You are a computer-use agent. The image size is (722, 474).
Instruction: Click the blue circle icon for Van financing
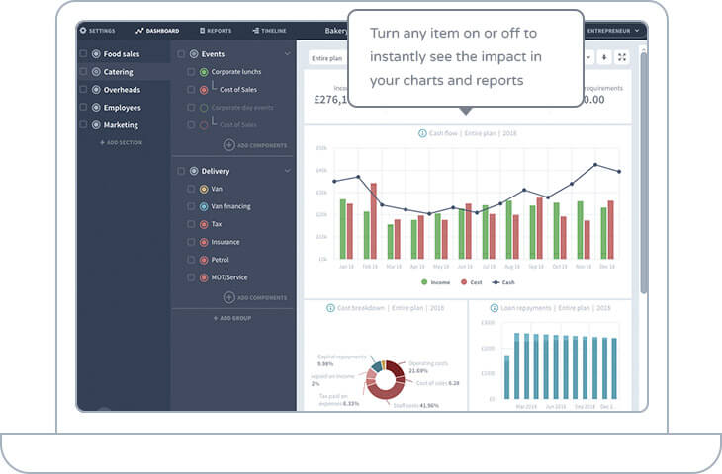coord(204,206)
